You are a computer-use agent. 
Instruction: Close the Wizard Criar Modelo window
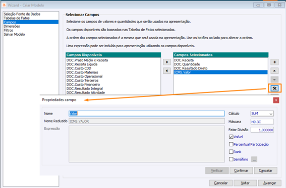(x=279, y=5)
